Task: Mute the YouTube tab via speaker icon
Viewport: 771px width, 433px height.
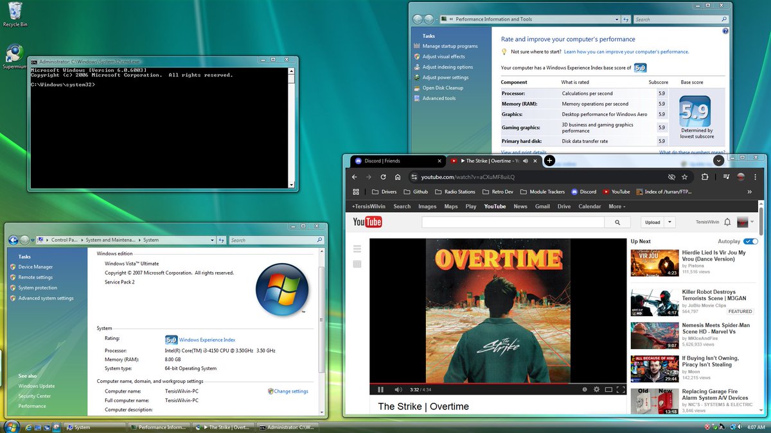Action: (x=525, y=161)
